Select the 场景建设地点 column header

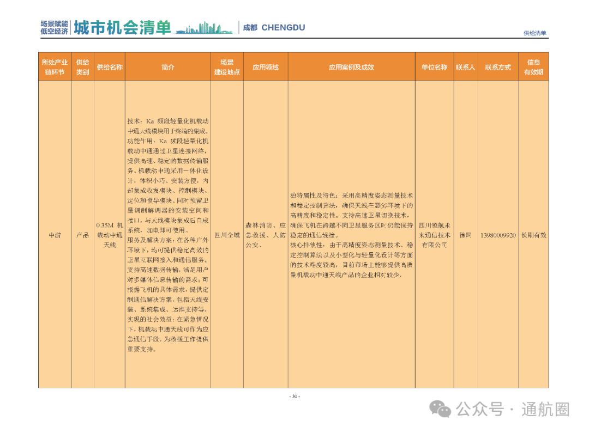coord(227,67)
